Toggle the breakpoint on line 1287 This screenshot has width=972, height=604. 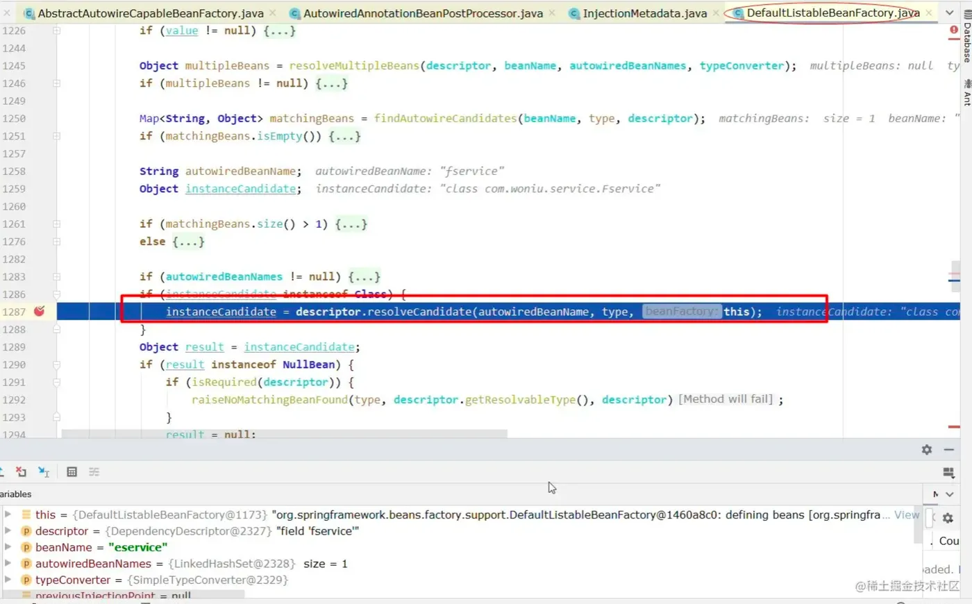tap(39, 312)
